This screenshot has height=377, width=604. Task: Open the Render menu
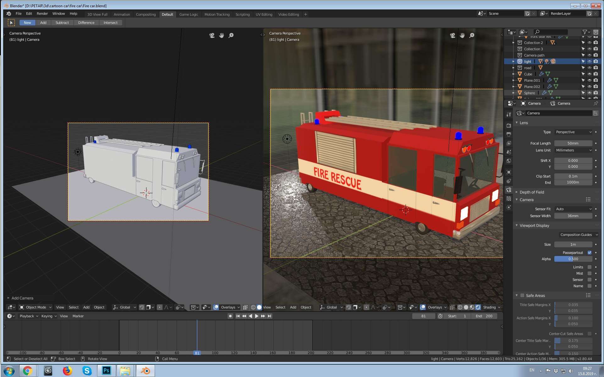coord(42,14)
